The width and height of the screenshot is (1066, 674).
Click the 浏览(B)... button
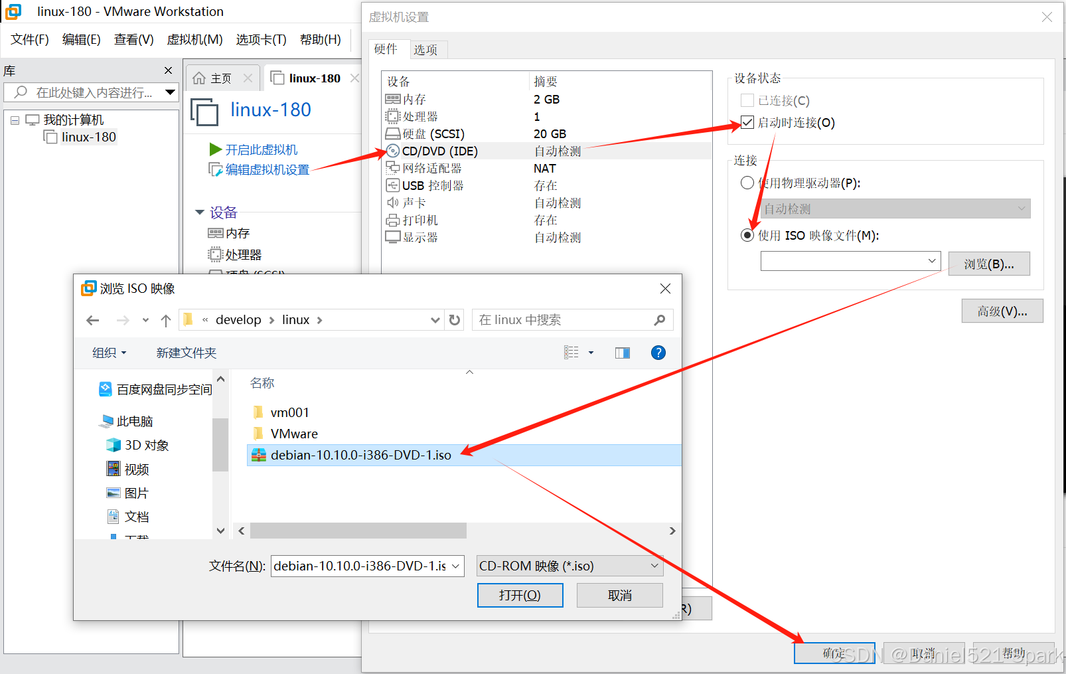(x=989, y=264)
